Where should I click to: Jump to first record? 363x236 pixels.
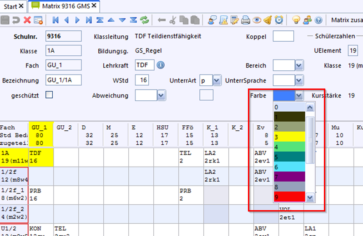(55, 20)
